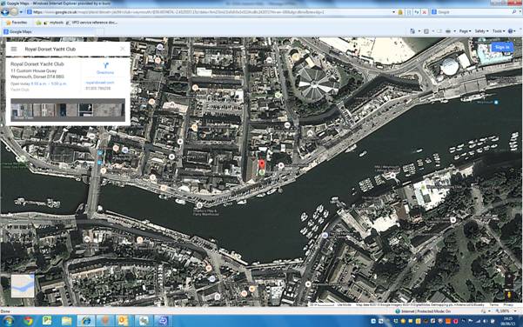
Task: Click the opening hours text in the place card
Action: coord(38,83)
